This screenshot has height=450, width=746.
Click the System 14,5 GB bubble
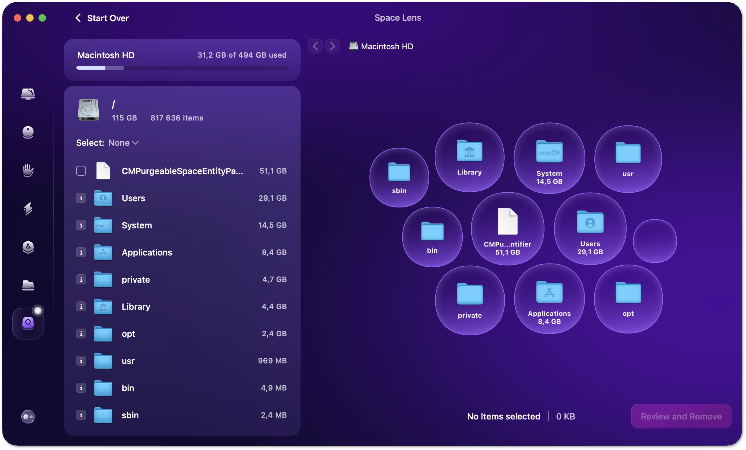549,158
